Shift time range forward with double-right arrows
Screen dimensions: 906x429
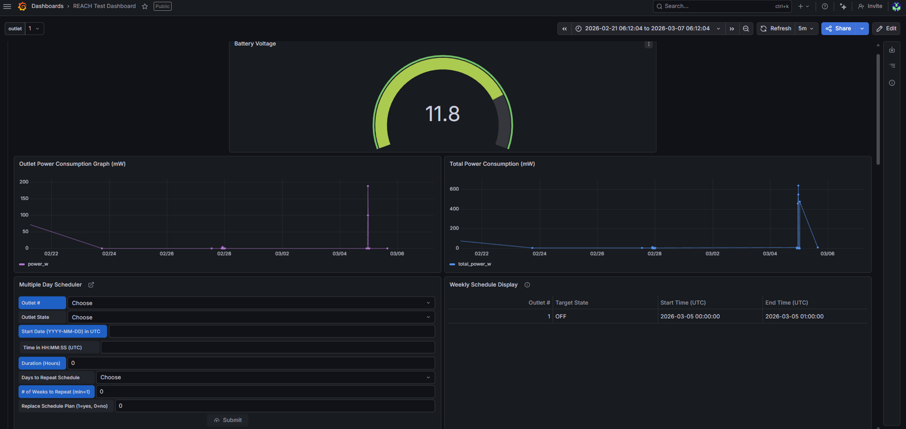click(x=732, y=28)
